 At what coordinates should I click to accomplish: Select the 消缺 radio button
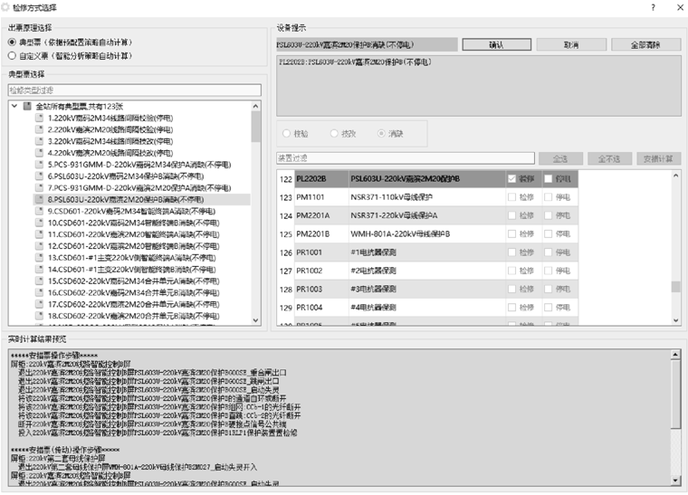(381, 133)
